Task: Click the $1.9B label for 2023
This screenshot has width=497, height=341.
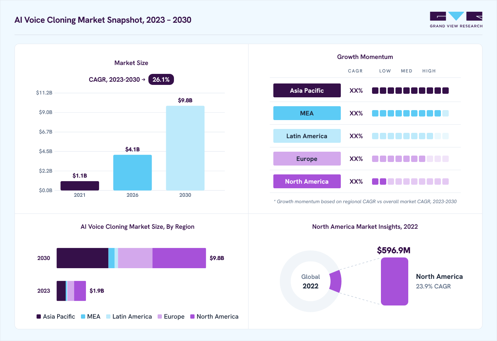Action: pos(97,291)
